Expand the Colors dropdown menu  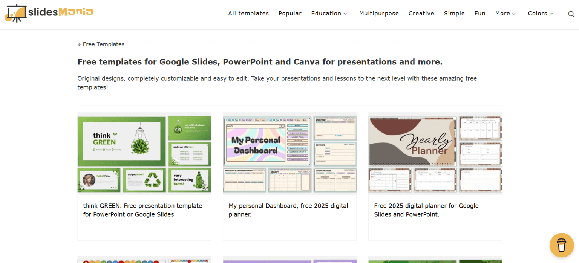click(541, 14)
